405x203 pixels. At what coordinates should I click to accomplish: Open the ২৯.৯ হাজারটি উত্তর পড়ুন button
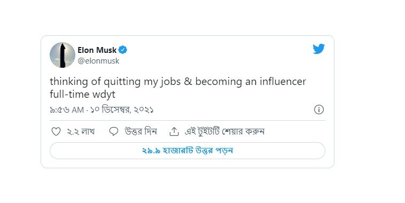click(x=188, y=151)
